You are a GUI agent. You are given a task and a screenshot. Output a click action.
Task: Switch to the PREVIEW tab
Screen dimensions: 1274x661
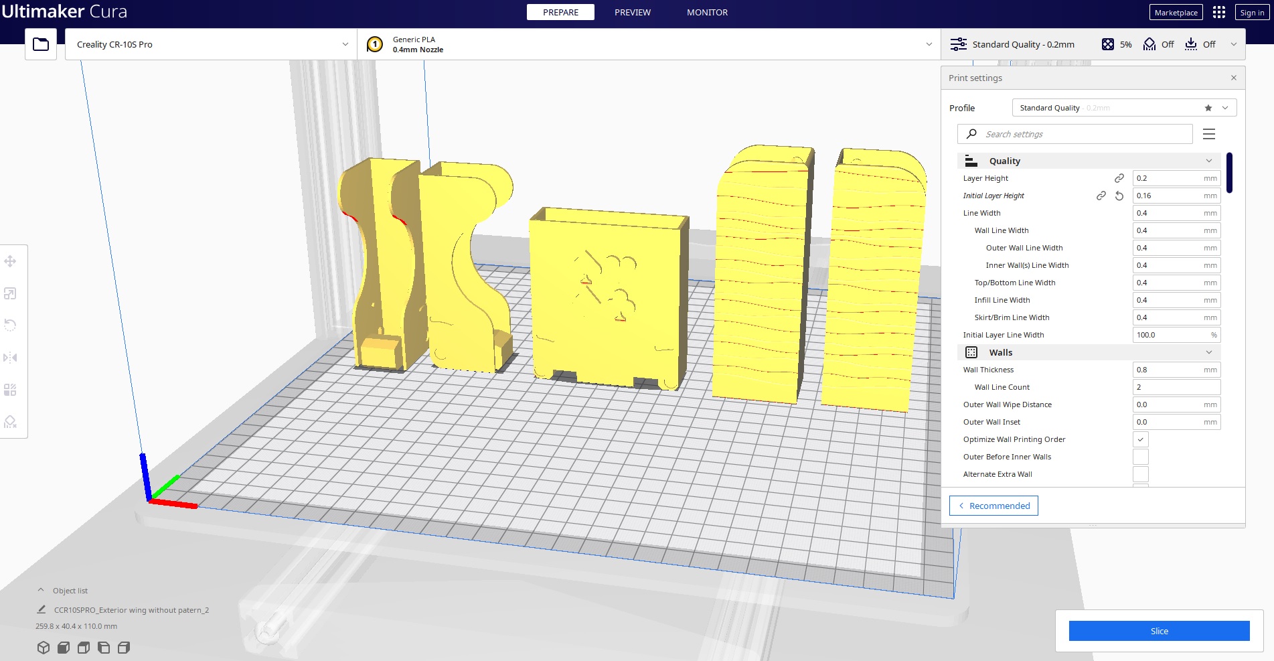coord(632,12)
